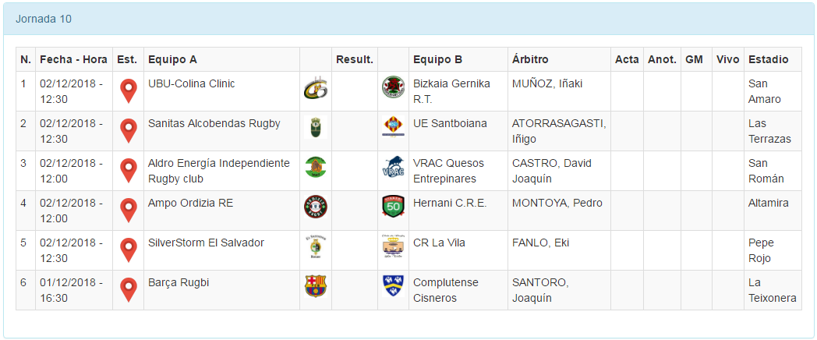Open stadium location pin for Sanitas Alcobendas match

click(x=128, y=131)
